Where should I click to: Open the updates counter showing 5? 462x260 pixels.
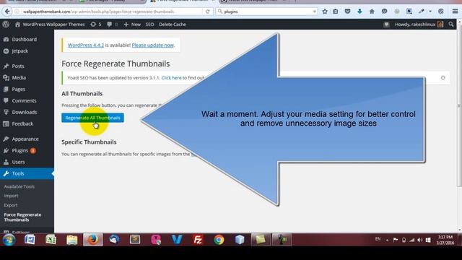pyautogui.click(x=96, y=25)
